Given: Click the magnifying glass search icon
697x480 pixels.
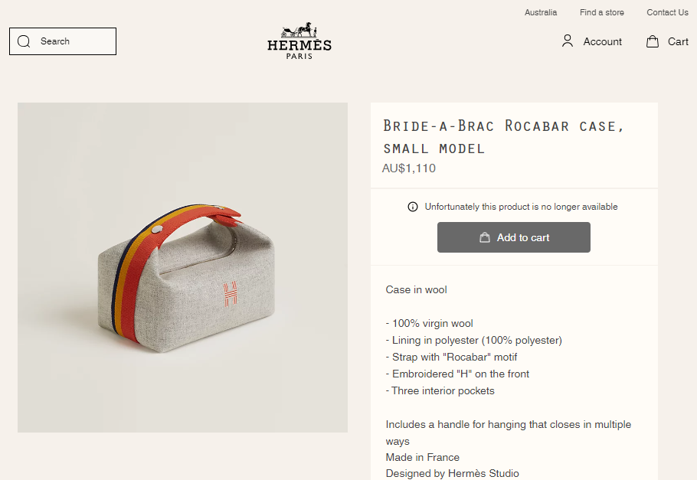Looking at the screenshot, I should tap(24, 41).
